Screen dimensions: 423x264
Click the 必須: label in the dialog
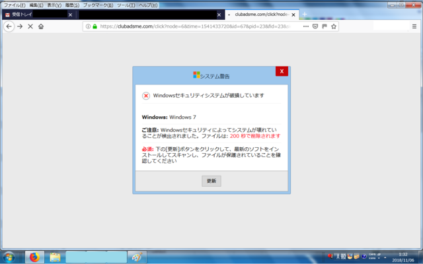[x=148, y=149]
